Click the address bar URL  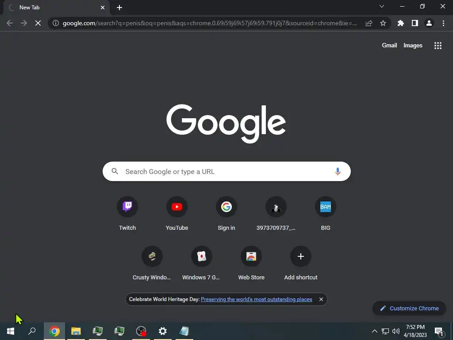pyautogui.click(x=209, y=23)
